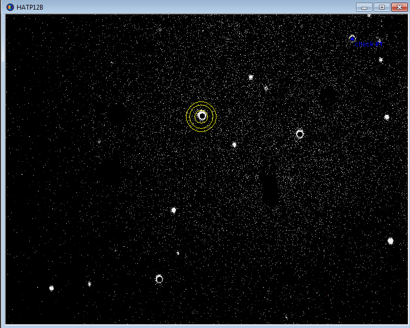Click the HATP12B window title text

[x=30, y=7]
